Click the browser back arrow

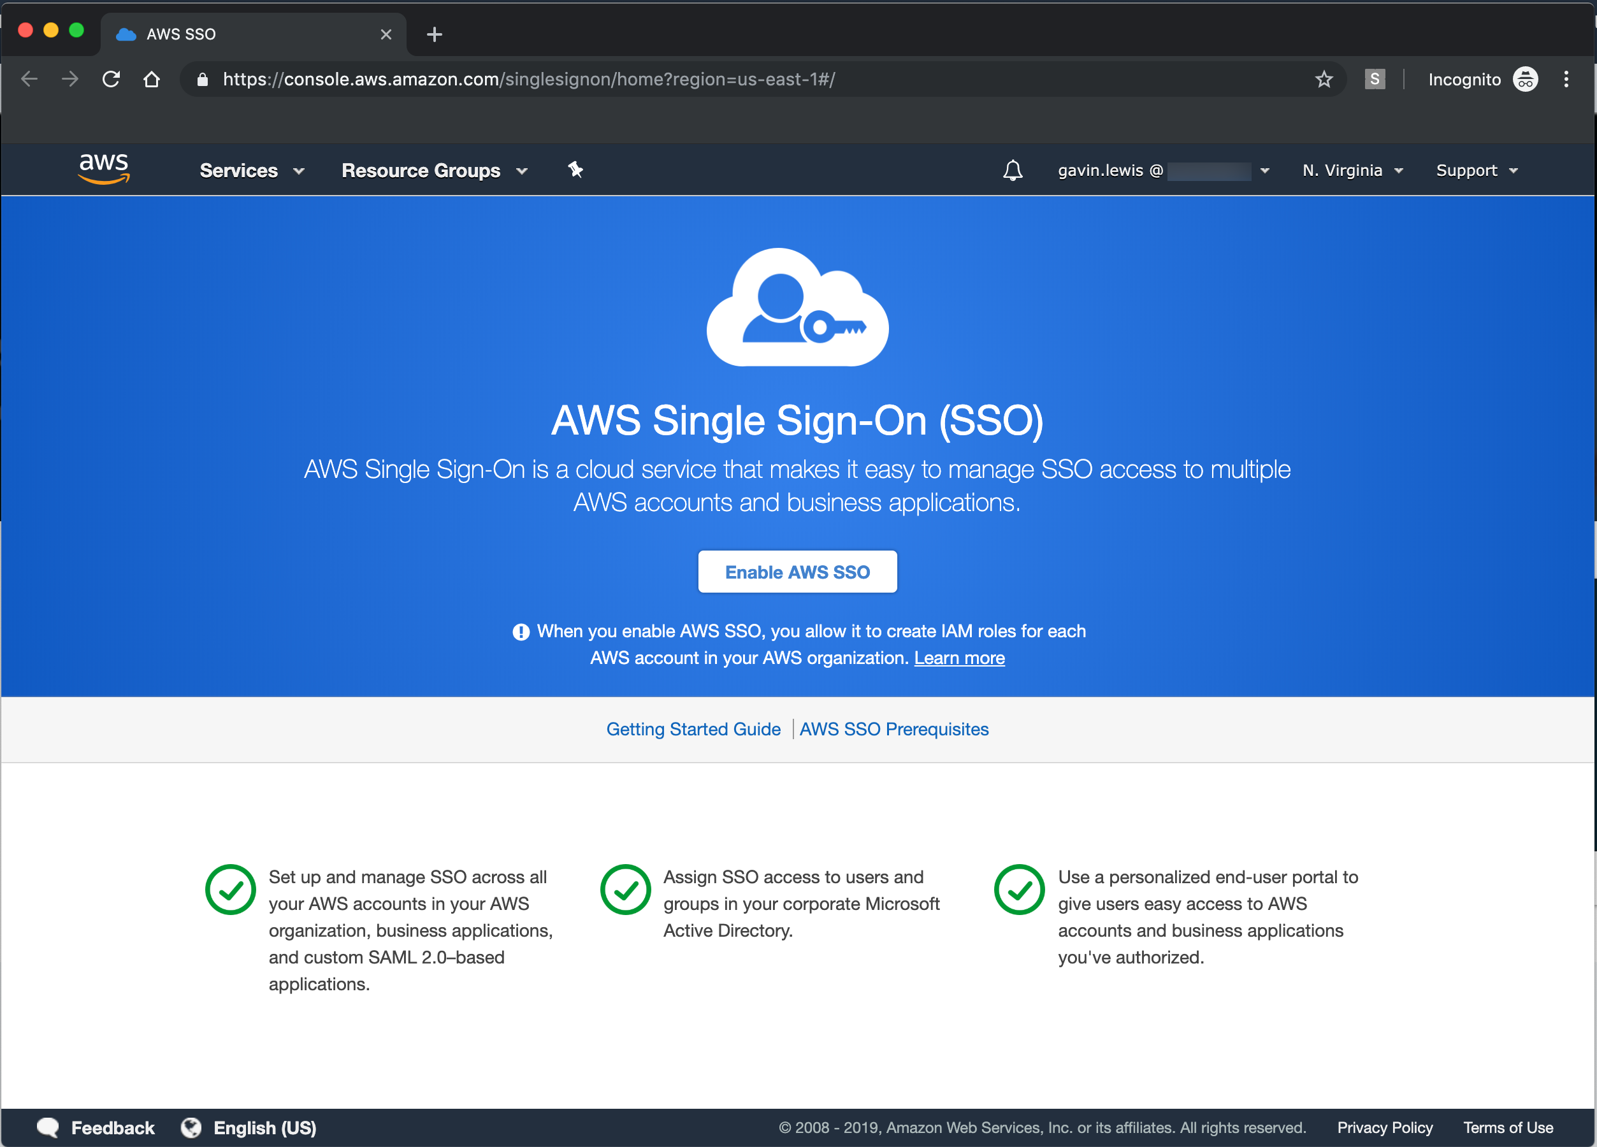tap(29, 79)
